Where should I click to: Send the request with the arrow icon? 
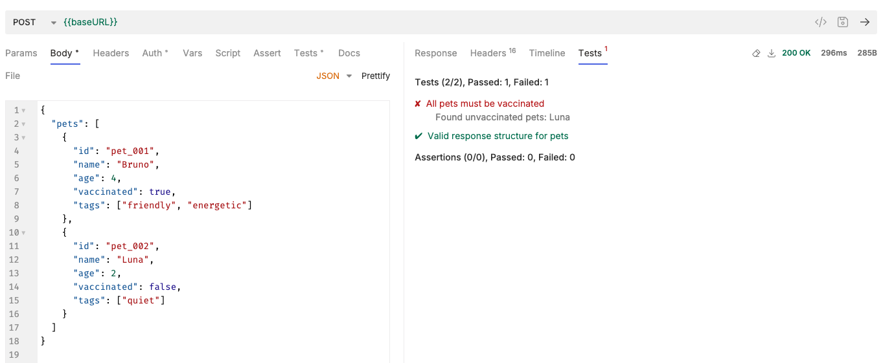[x=864, y=22]
